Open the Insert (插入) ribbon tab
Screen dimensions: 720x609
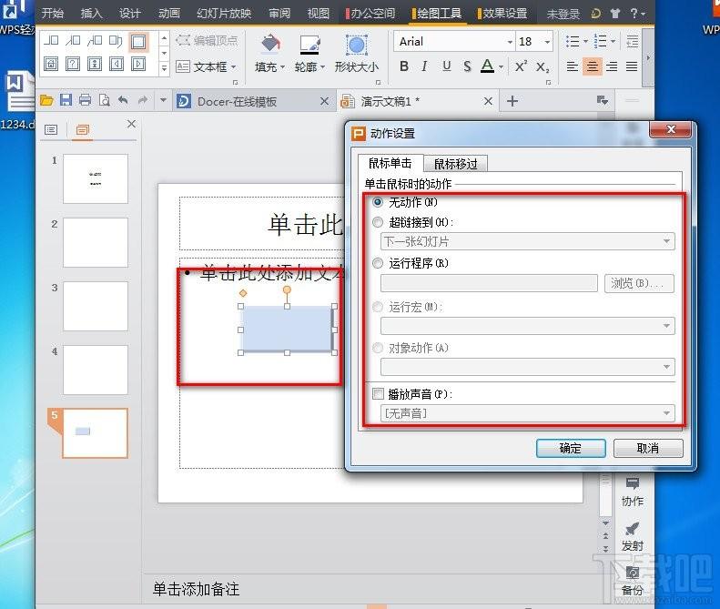click(91, 14)
